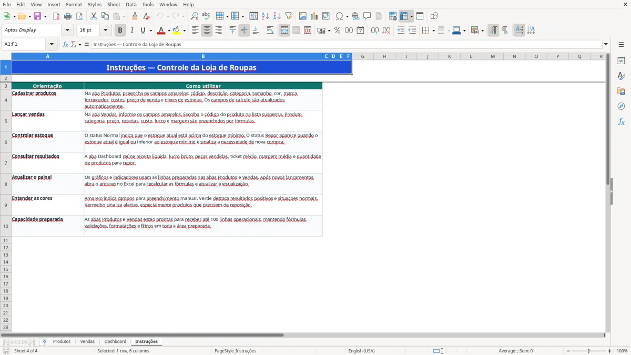Screen dimensions: 631x355
Task: Click the sidebar settings hamburger button
Action: (621, 45)
